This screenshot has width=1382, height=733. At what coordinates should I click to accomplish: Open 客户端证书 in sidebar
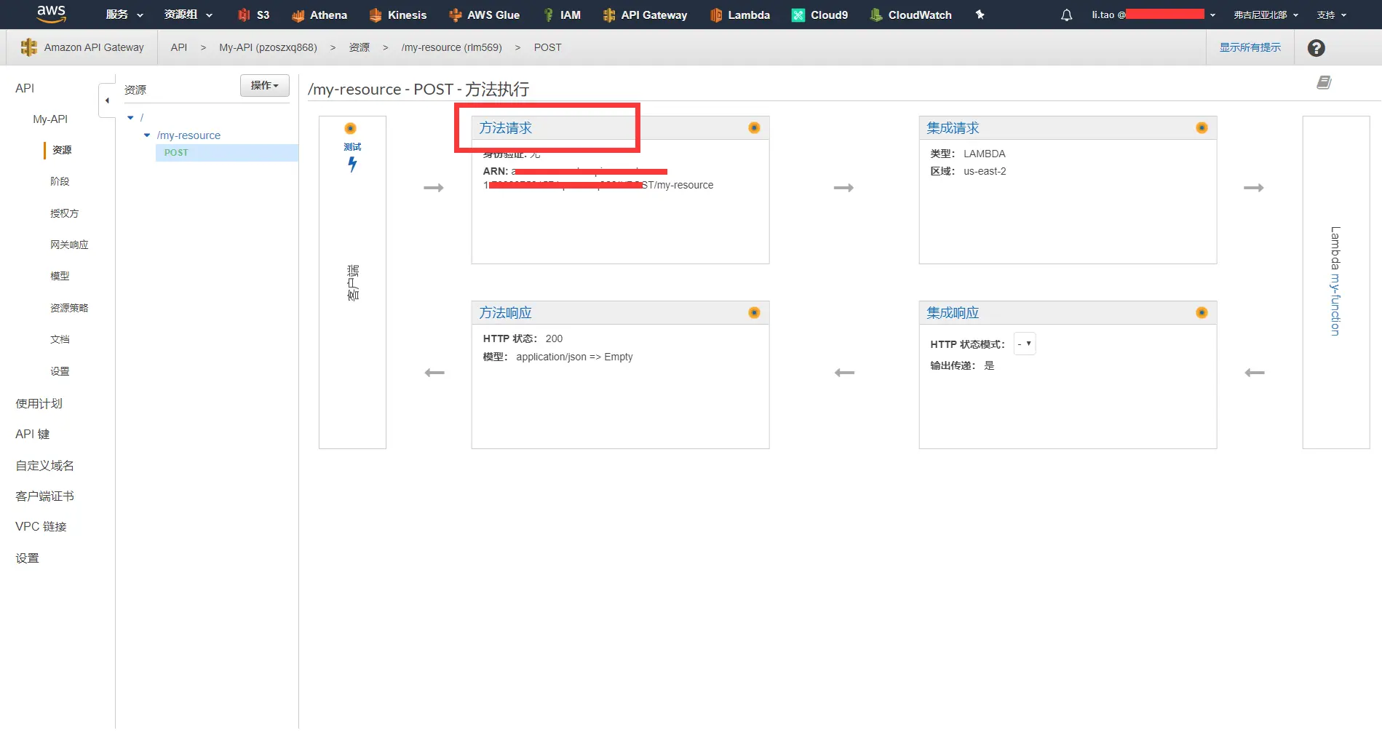point(44,496)
